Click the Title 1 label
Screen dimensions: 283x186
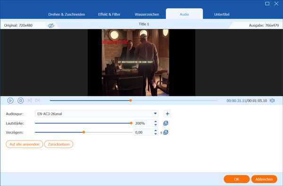[144, 24]
